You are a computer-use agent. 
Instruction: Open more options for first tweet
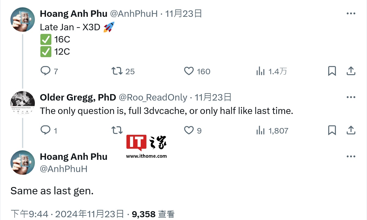tap(351, 14)
